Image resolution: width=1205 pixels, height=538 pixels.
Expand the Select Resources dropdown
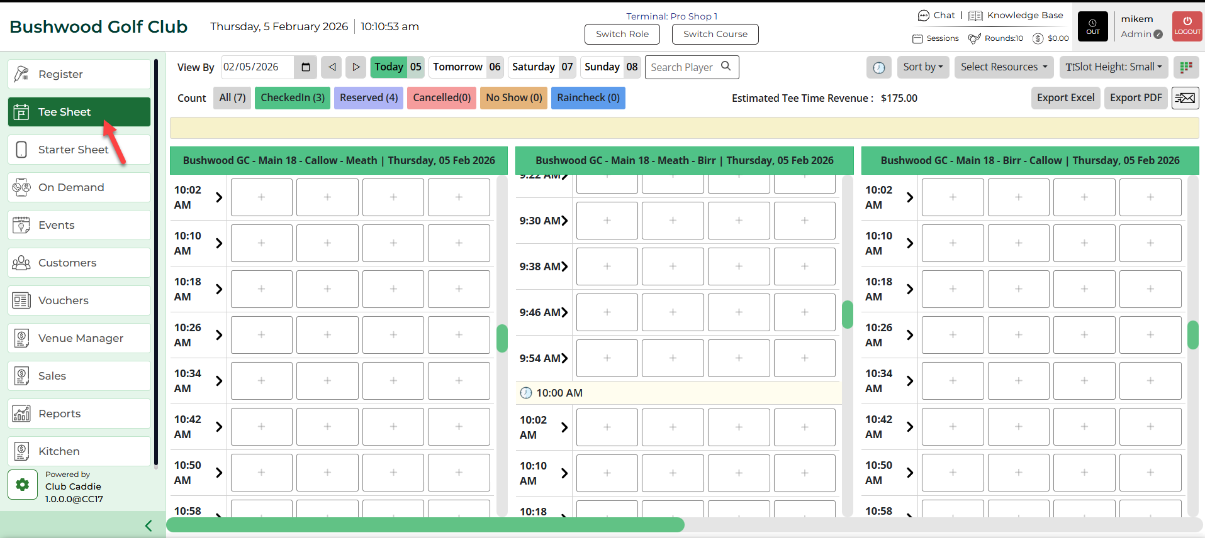(1003, 67)
